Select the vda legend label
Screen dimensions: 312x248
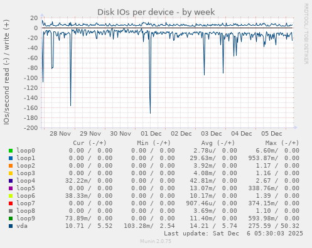pyautogui.click(x=22, y=226)
